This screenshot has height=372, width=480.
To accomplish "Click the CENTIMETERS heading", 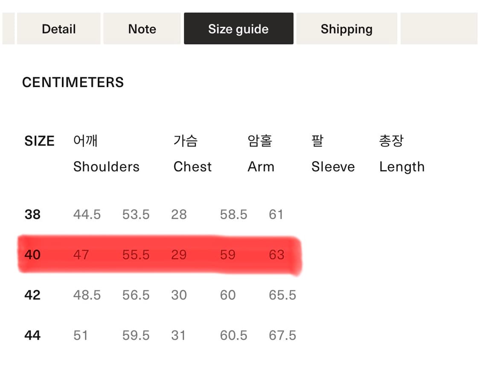I will coord(73,82).
